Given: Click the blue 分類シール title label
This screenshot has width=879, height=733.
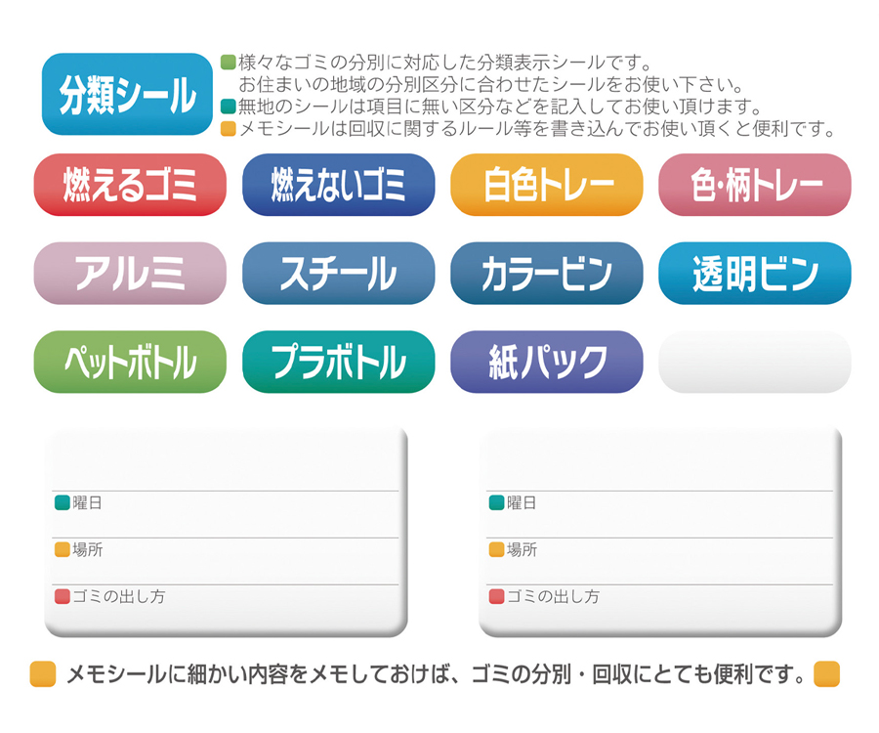Looking at the screenshot, I should (x=127, y=95).
